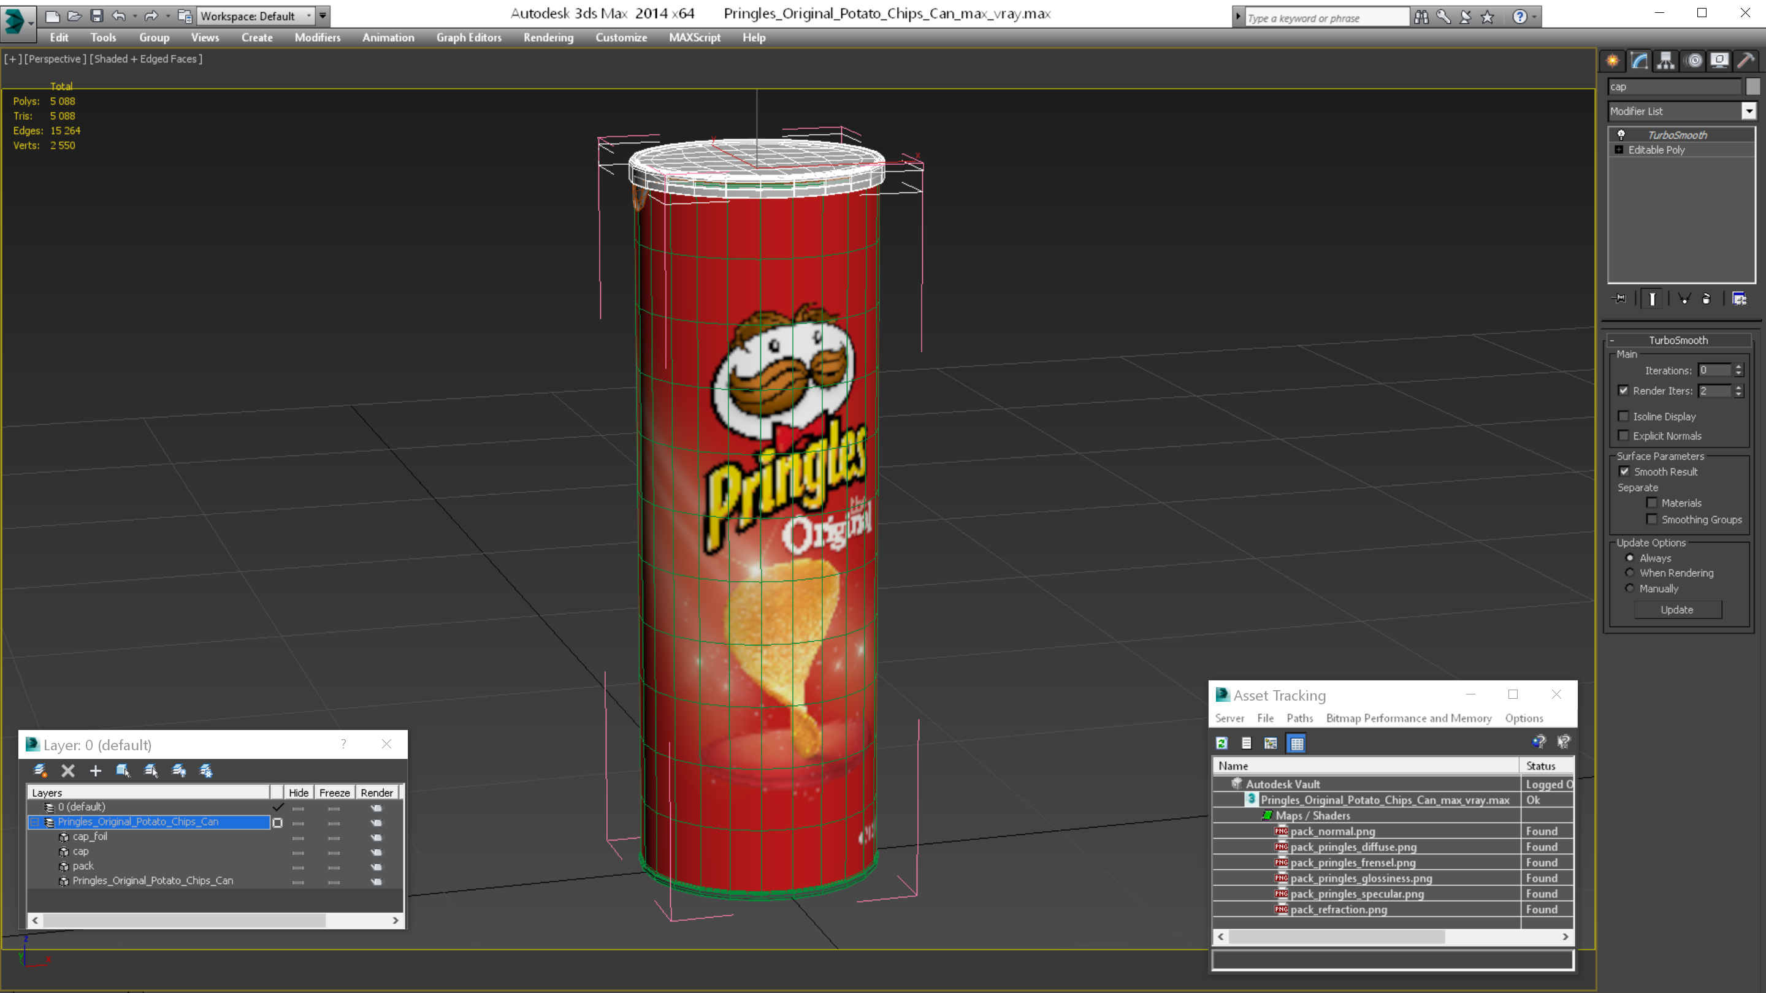Toggle TurboSmooth modifier lightbulb icon
Screen dimensions: 1766x993
(x=1621, y=135)
